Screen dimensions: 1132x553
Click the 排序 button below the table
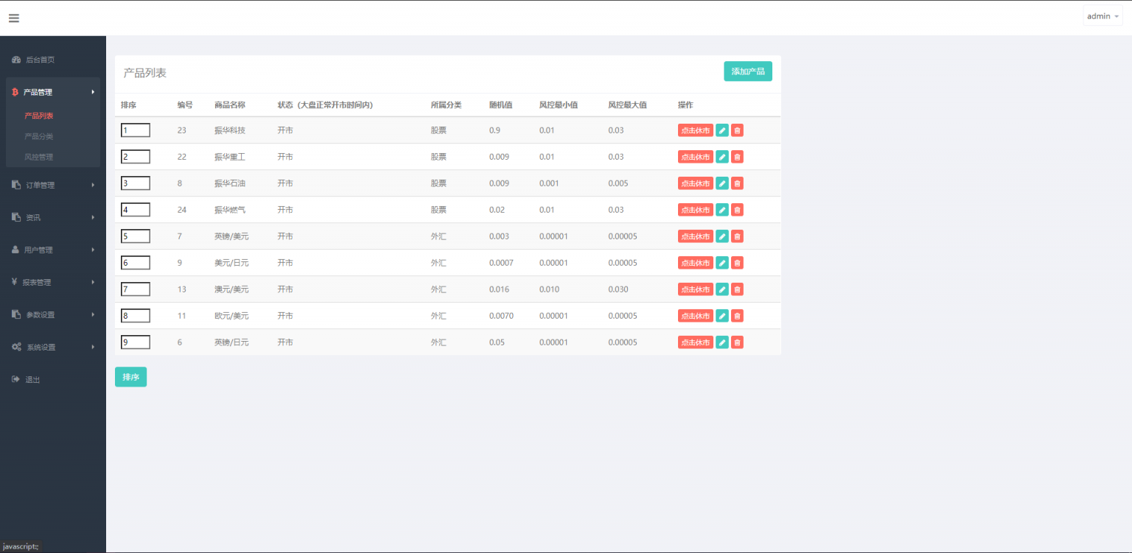coord(130,377)
